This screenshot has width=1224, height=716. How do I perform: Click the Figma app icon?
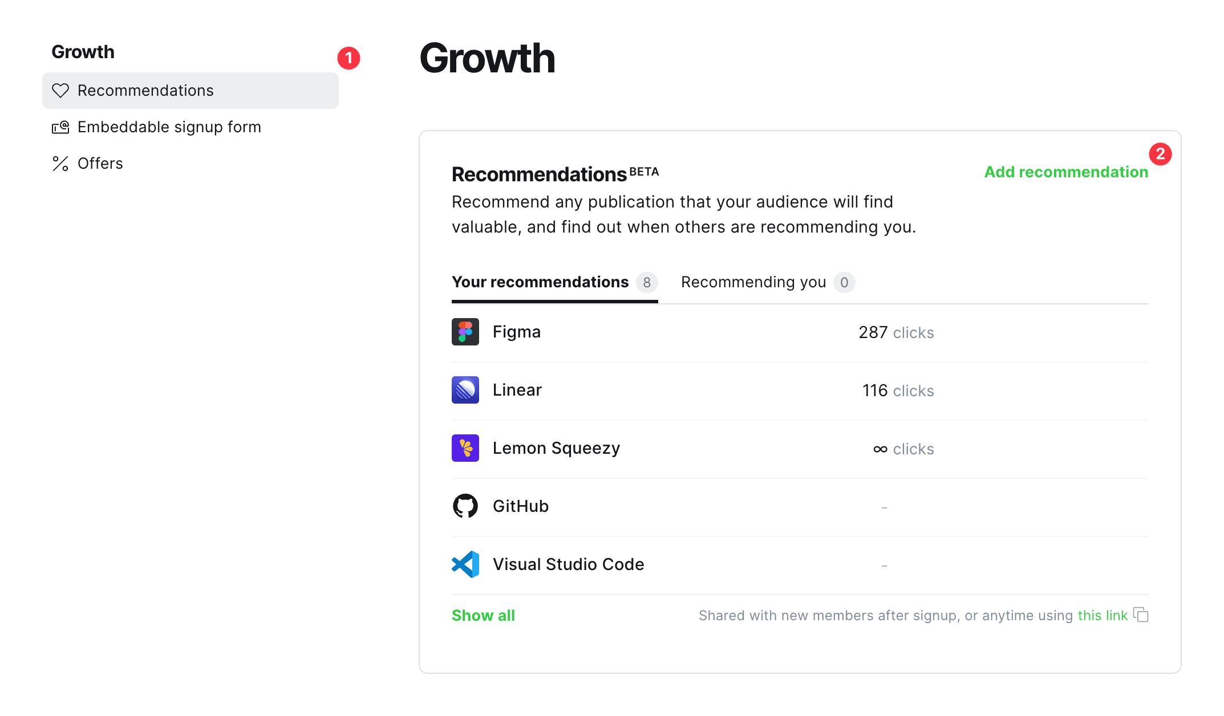(465, 332)
